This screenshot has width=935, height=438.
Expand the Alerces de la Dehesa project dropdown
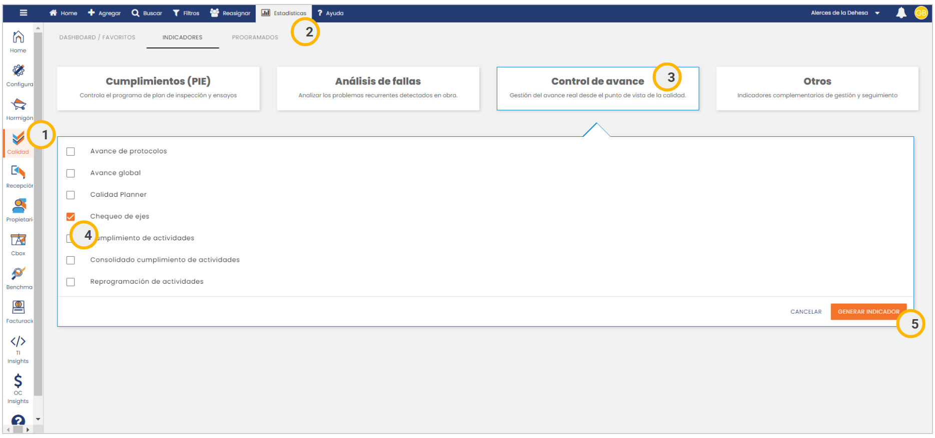[877, 13]
